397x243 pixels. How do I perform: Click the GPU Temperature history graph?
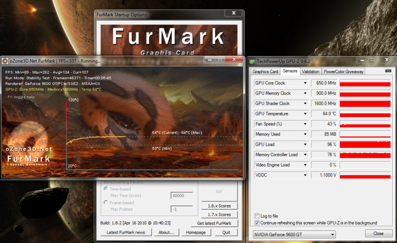365,114
